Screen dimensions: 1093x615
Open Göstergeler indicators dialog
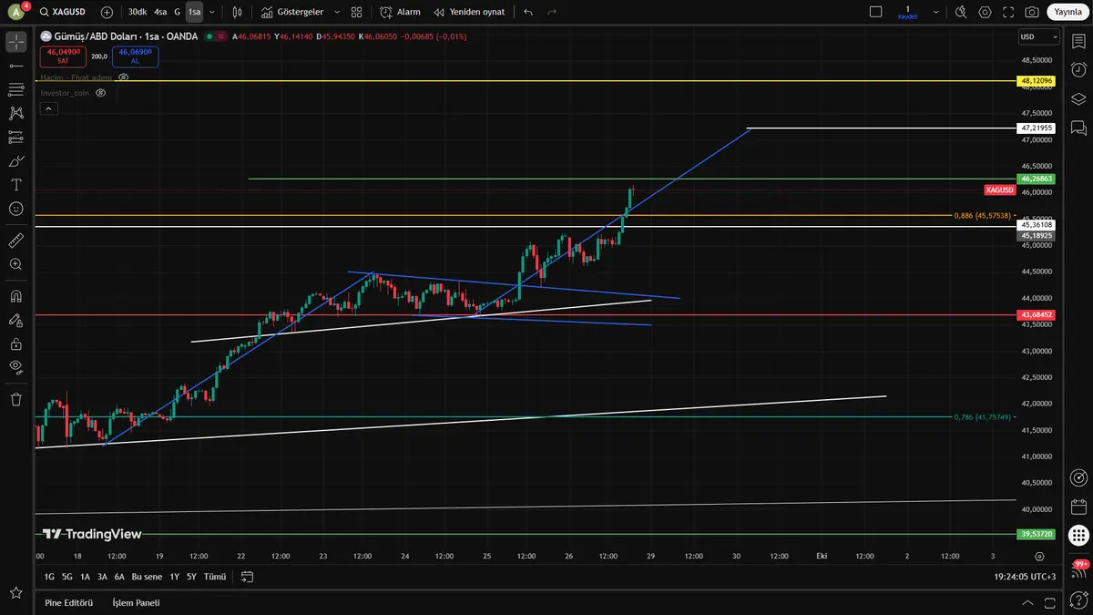coord(291,12)
